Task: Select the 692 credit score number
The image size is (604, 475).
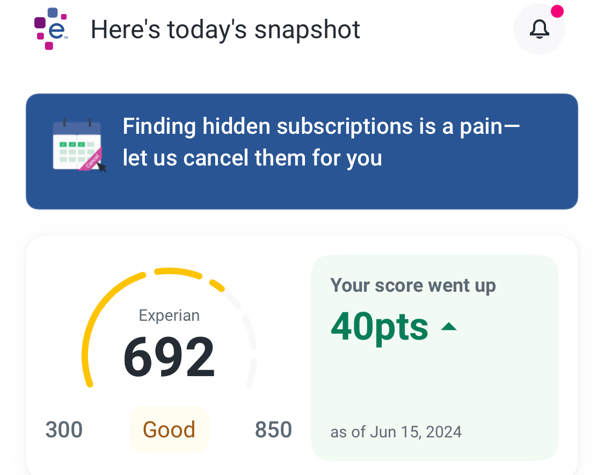Action: click(169, 357)
